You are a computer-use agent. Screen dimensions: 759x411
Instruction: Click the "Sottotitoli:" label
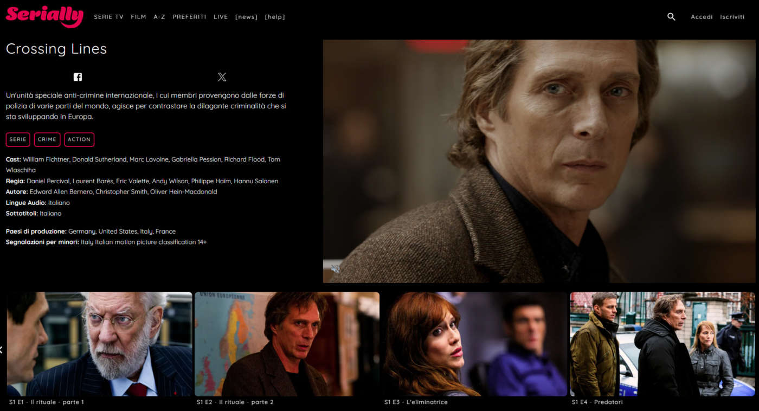coord(22,214)
